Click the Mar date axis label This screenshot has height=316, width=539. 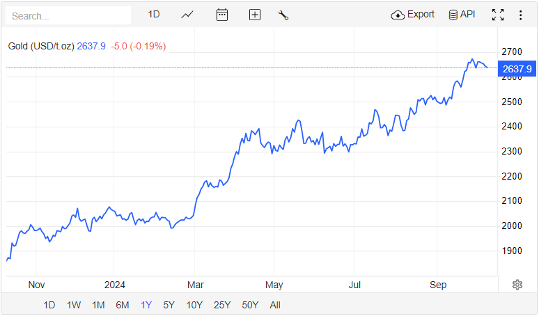tap(195, 285)
